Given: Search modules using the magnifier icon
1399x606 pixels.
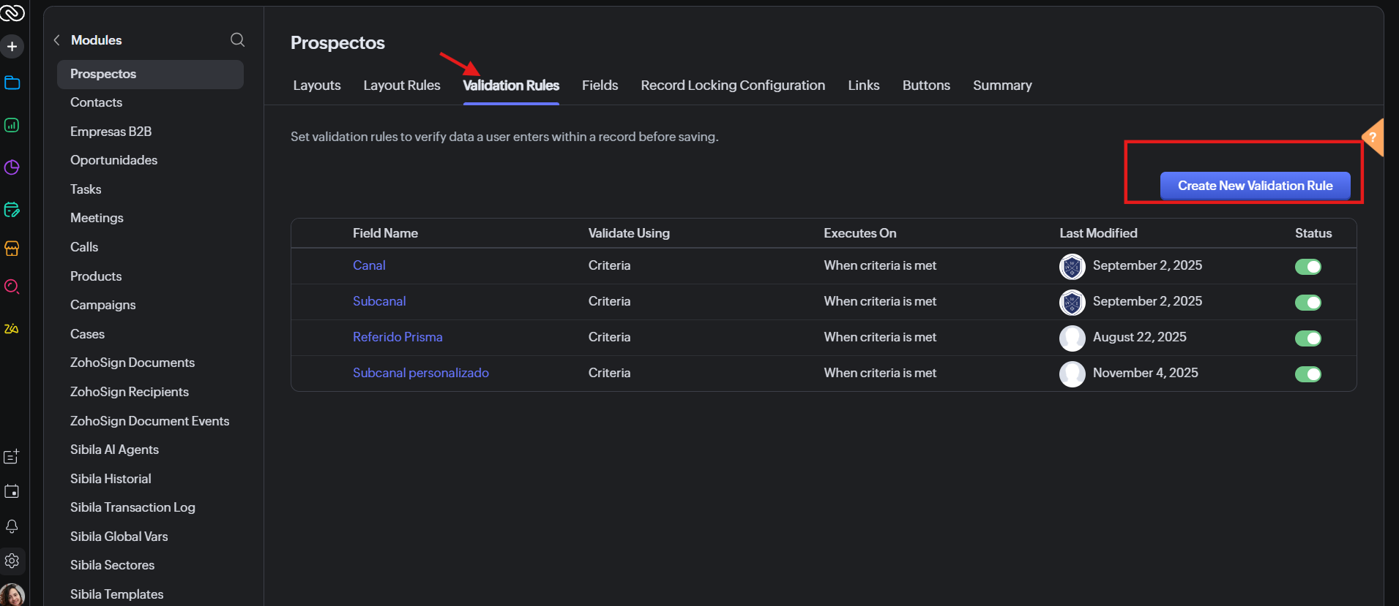Looking at the screenshot, I should pyautogui.click(x=237, y=40).
